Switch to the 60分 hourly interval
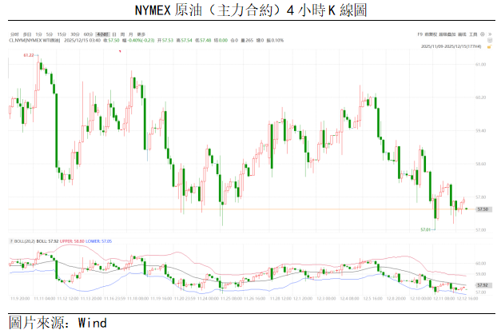501x334 pixels. point(87,34)
